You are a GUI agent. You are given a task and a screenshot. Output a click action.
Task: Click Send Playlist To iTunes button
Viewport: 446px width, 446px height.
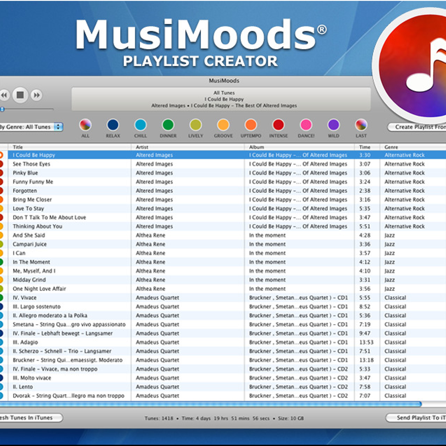pyautogui.click(x=416, y=418)
